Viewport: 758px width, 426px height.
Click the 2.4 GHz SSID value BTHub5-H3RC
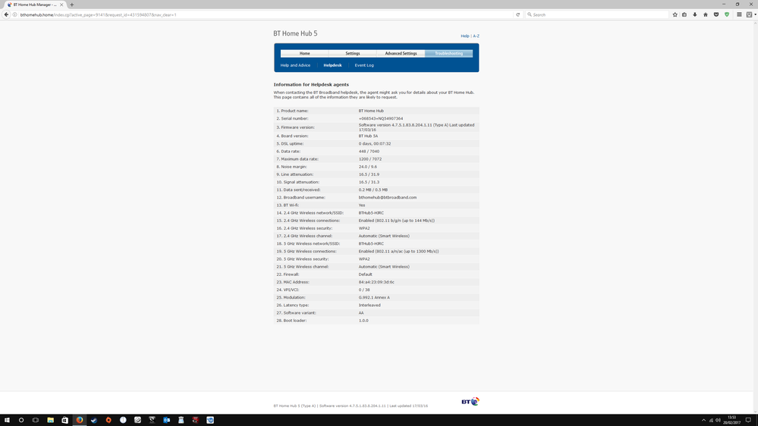371,213
